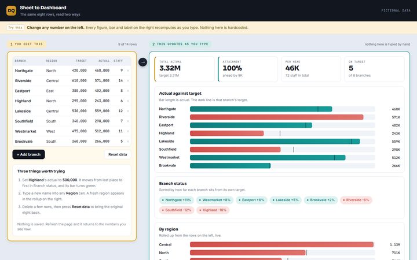Click the Per Head 46K card
Viewport: 417px width, 260px height.
(311, 69)
